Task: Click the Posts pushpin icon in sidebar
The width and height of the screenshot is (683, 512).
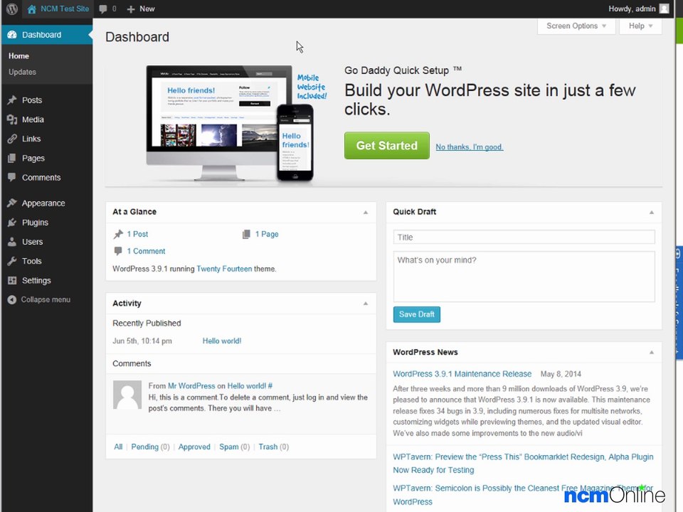Action: coord(12,100)
